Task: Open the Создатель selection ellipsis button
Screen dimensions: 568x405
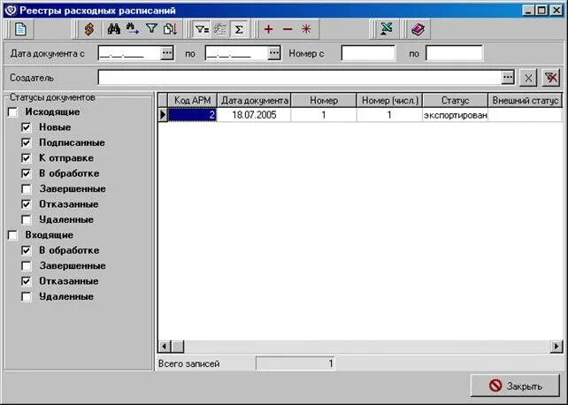Action: point(508,77)
